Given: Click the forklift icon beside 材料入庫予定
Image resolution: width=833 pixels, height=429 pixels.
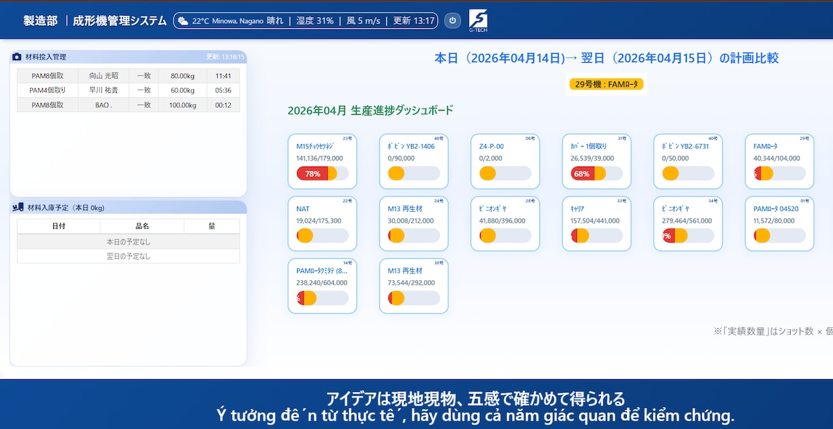Looking at the screenshot, I should [x=18, y=208].
